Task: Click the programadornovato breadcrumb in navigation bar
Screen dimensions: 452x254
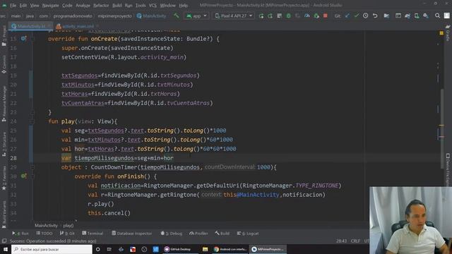Action: click(x=73, y=16)
